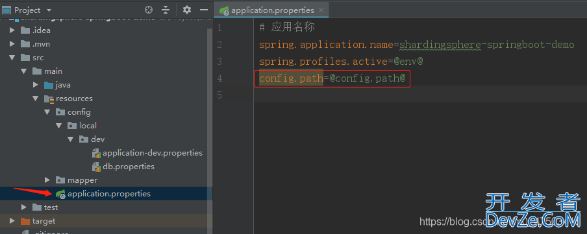Click line number 1 in the gutter

click(219, 28)
